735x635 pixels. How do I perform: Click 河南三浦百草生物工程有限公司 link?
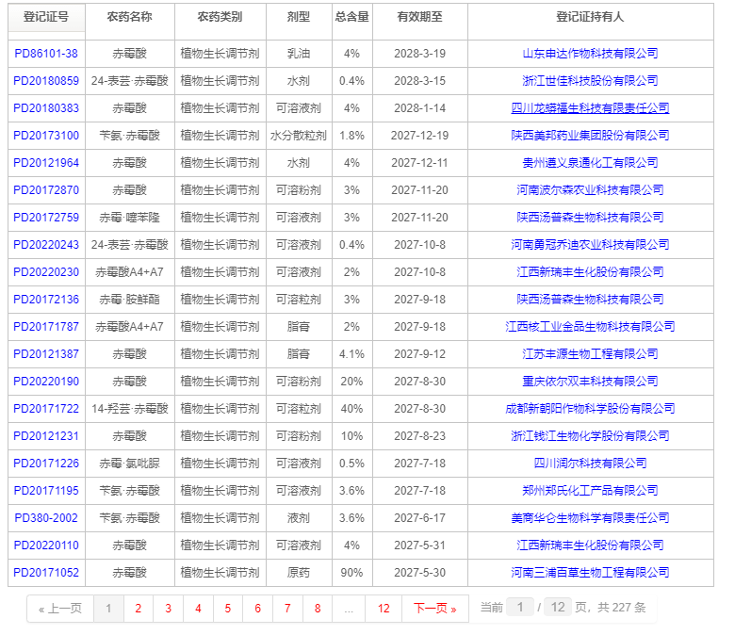[x=590, y=573]
